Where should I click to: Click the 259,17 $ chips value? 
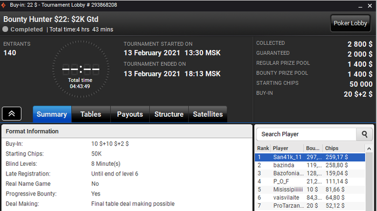pos(337,157)
